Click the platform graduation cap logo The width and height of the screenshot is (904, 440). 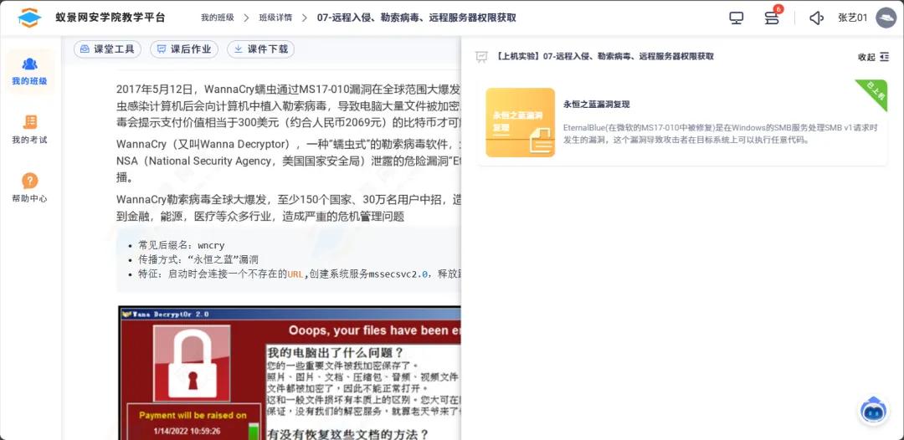29,18
